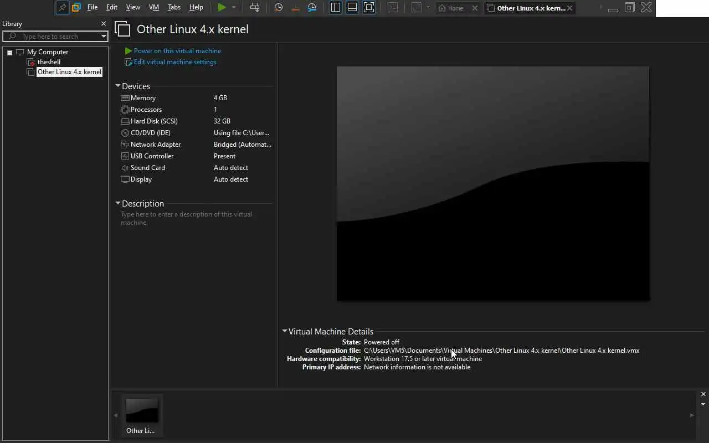
Task: Close the Library panel
Action: [x=104, y=24]
